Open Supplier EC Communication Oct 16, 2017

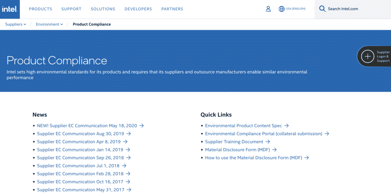coord(80,181)
